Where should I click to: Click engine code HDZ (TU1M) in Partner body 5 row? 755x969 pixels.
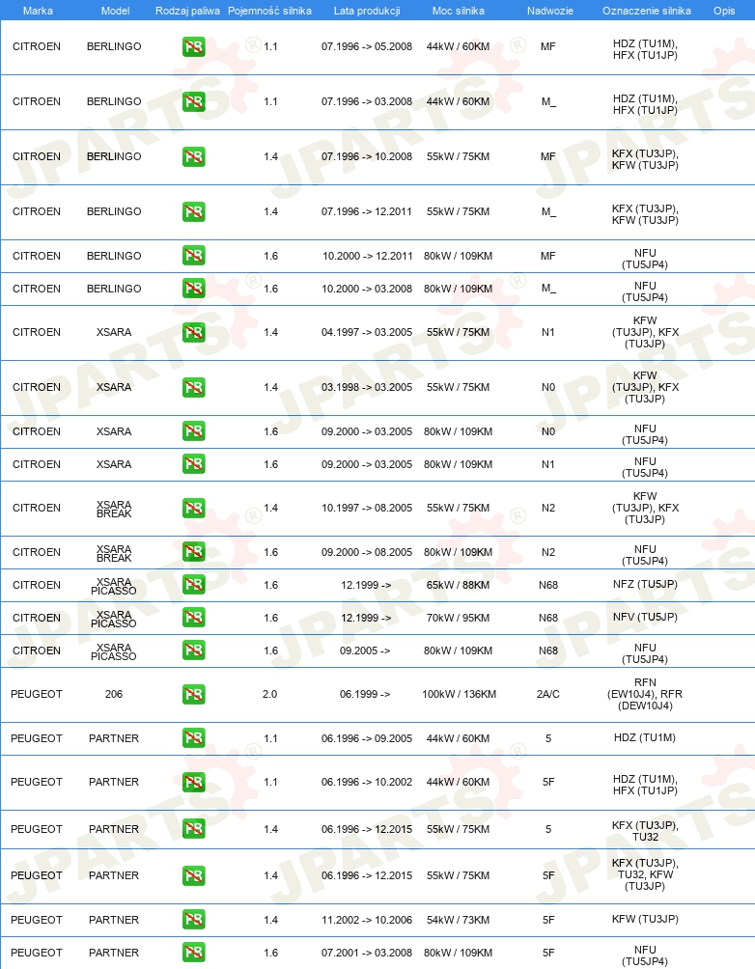click(x=645, y=737)
